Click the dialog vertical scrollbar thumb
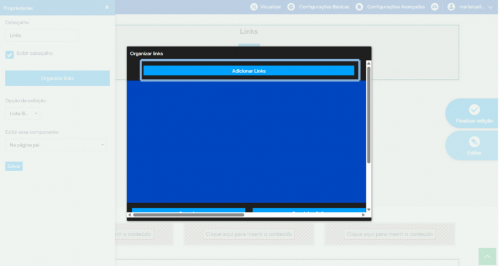The width and height of the screenshot is (499, 266). 369,115
